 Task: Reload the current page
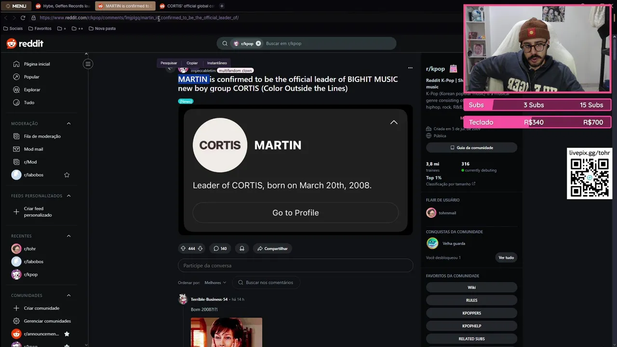(23, 18)
